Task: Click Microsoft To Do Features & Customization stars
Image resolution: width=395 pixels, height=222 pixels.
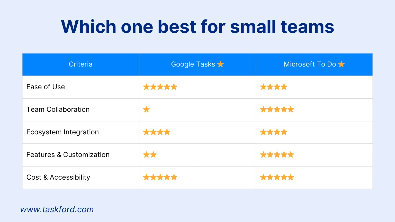Action: [x=277, y=155]
